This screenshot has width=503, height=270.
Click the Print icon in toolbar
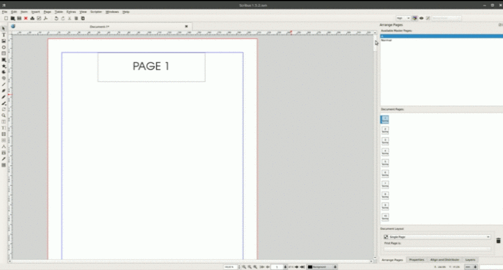tap(32, 18)
